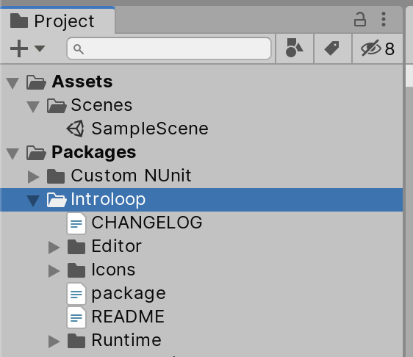
Task: Open the Project panel three-dot menu
Action: click(384, 19)
